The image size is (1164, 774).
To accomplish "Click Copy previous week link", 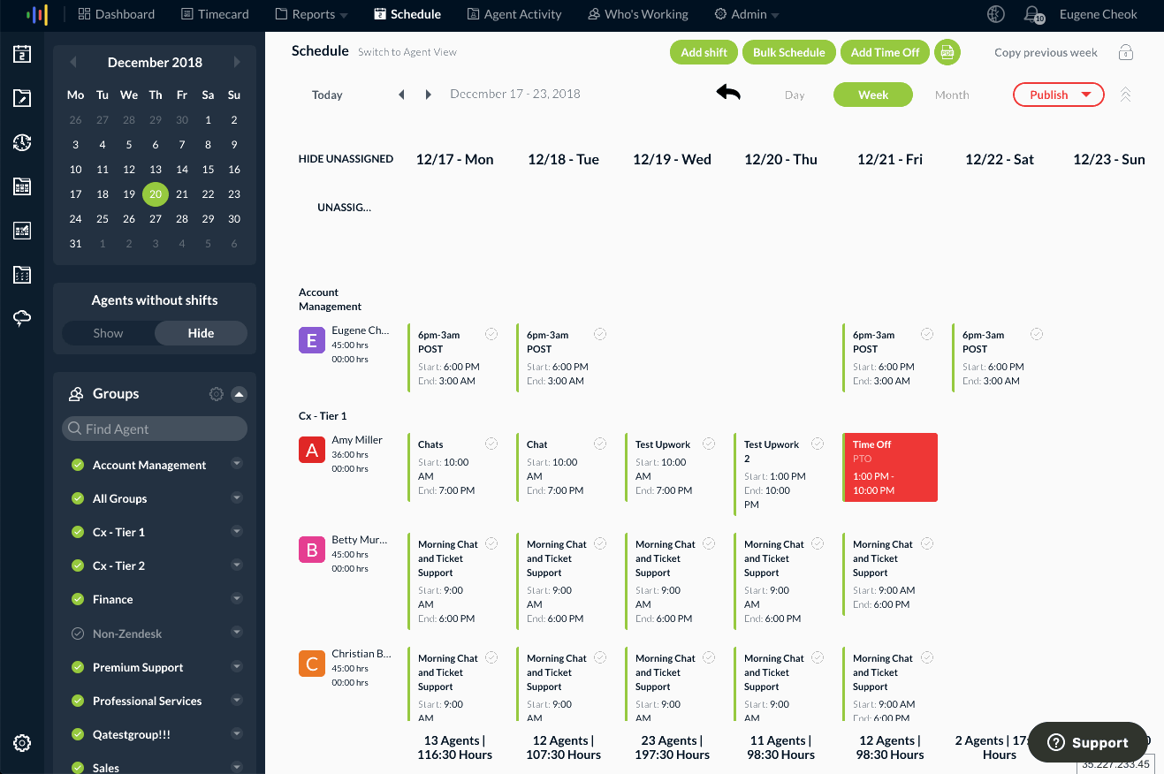I will [x=1046, y=52].
